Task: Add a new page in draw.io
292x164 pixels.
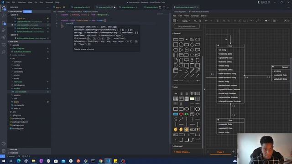Action: (x=233, y=152)
